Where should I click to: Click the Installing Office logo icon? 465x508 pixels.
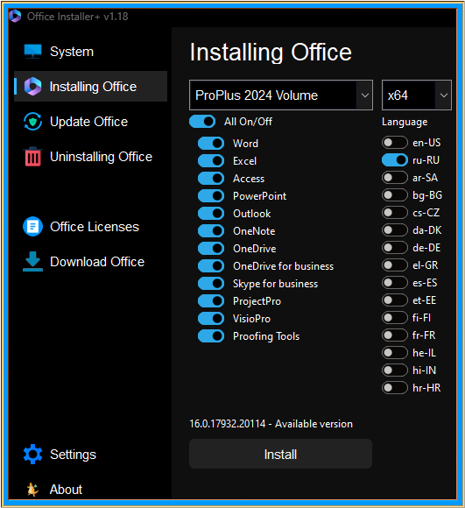(32, 87)
